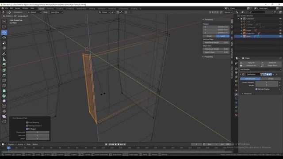
Task: Toggle the Optimal Display checkbox
Action: (x=256, y=89)
